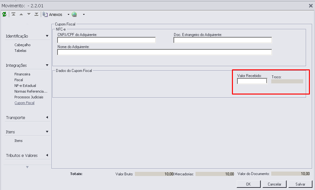315x190 pixels.
Task: Go to next record down arrow
Action: [29, 14]
